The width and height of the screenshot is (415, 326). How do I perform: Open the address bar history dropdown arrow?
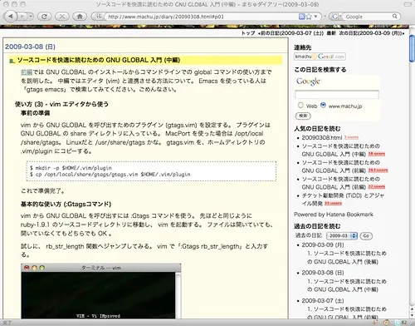315,17
